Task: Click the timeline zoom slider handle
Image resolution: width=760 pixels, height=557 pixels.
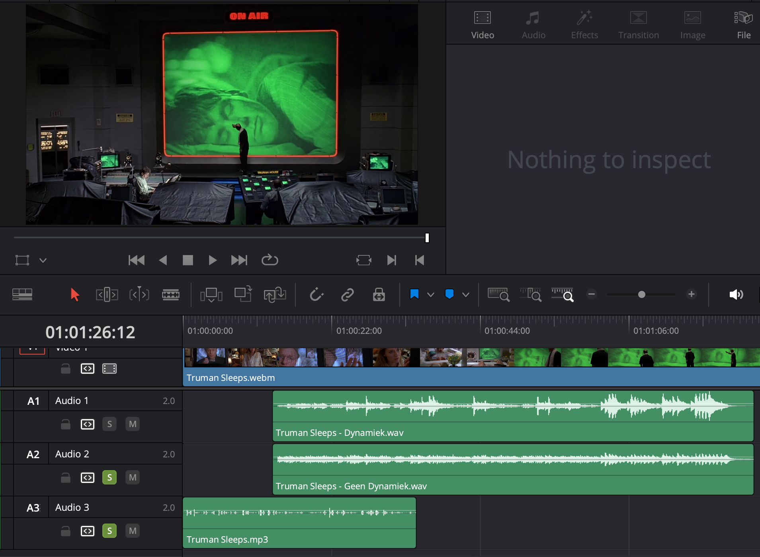Action: (641, 294)
